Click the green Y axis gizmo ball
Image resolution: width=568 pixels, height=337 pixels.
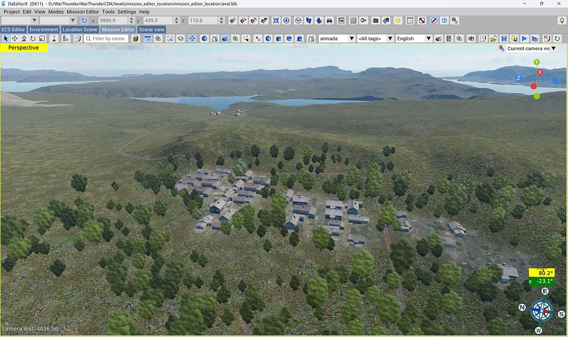click(x=537, y=62)
